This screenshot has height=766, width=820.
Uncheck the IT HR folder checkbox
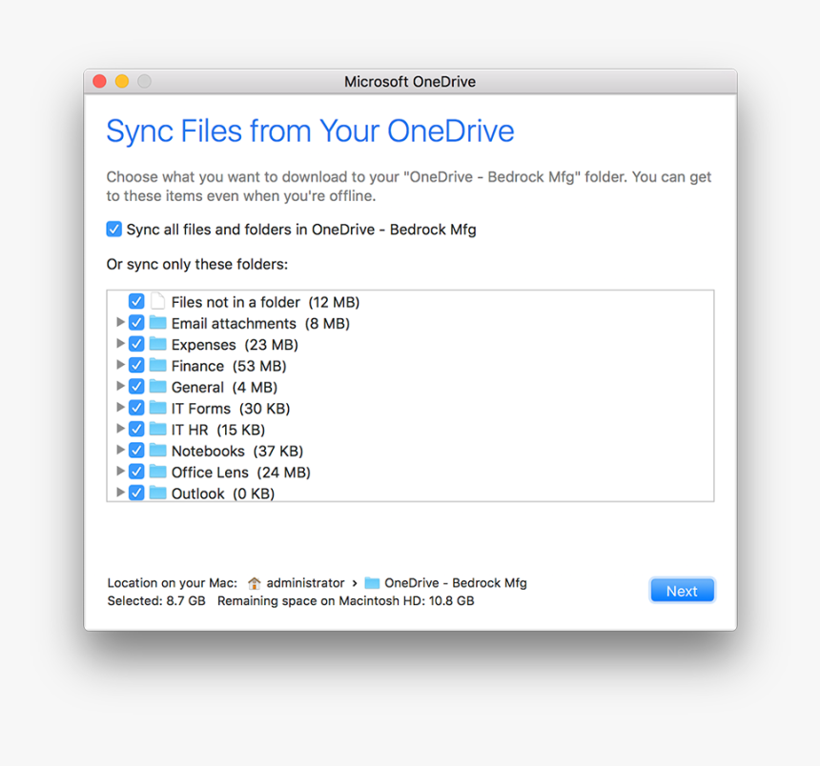click(x=136, y=429)
